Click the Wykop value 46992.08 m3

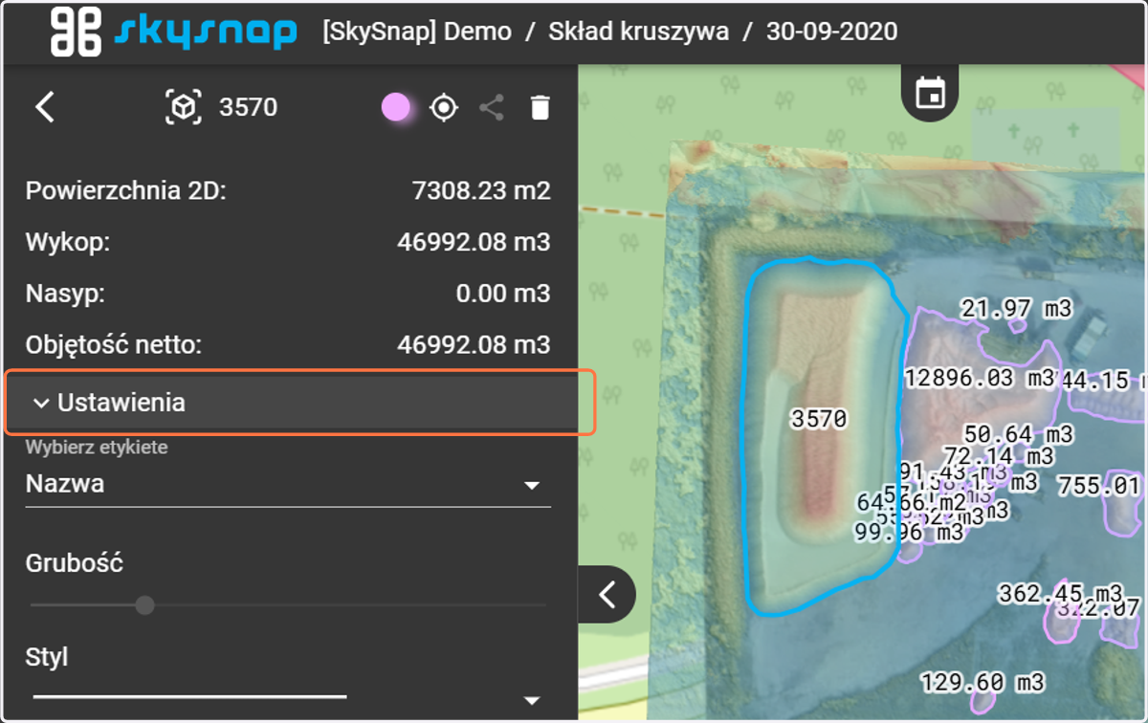pos(474,241)
